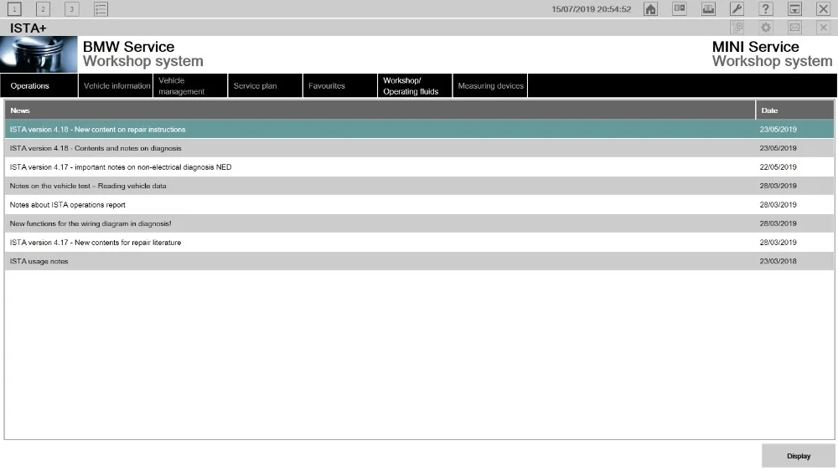Image resolution: width=838 pixels, height=471 pixels.
Task: Select 'ISTA version 4.17 - New contents for repair literature'
Action: click(419, 243)
